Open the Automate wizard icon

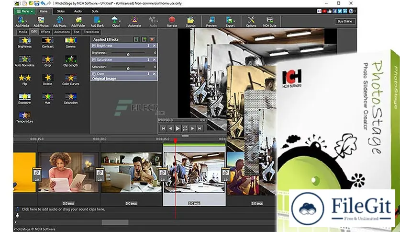tap(134, 20)
